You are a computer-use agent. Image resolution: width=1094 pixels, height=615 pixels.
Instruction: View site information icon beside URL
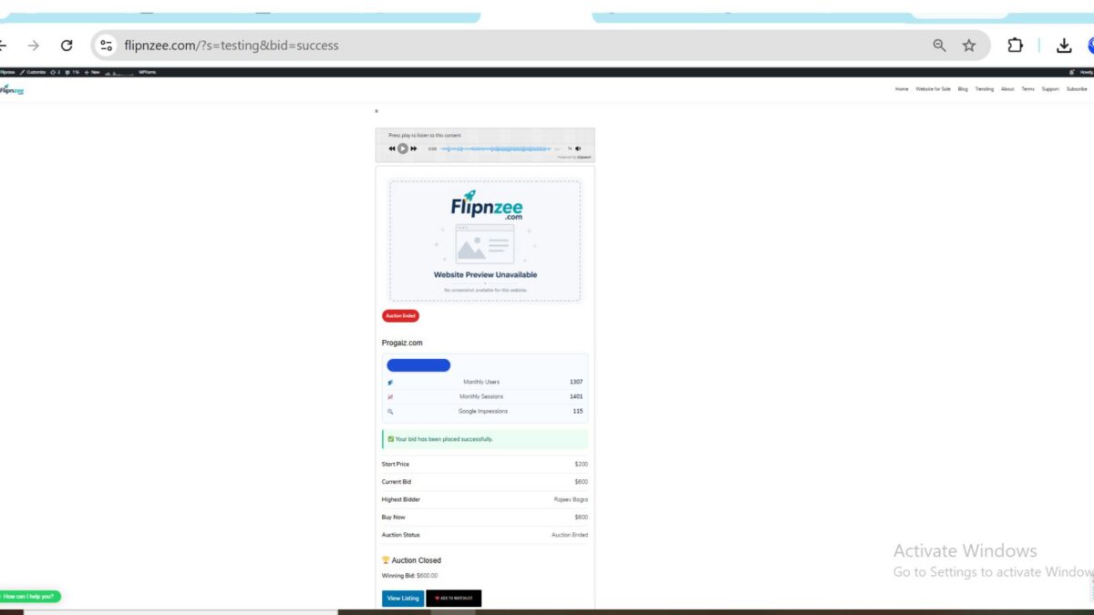(x=106, y=46)
